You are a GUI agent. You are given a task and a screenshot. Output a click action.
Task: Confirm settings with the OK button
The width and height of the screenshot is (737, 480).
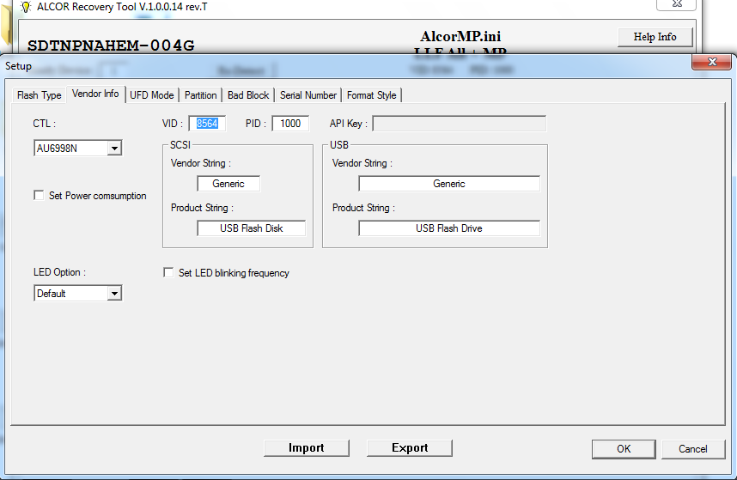tap(624, 448)
